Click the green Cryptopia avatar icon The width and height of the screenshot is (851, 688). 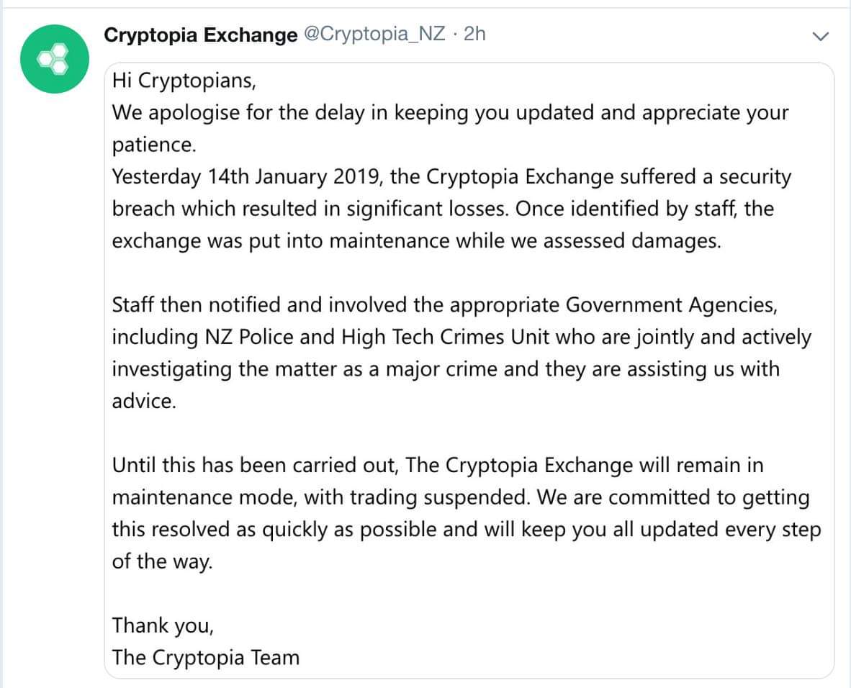point(54,59)
